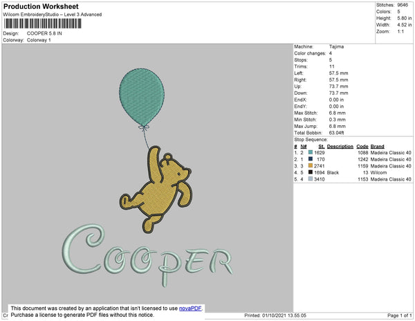Click the navy swatch for thread 170
This screenshot has width=415, height=321.
(x=311, y=159)
